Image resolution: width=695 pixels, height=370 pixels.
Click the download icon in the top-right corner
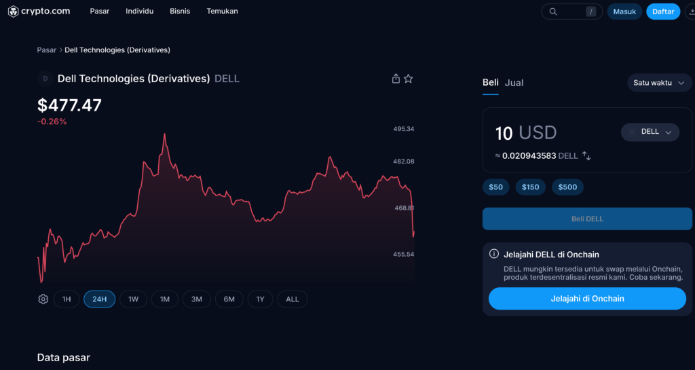pos(691,12)
